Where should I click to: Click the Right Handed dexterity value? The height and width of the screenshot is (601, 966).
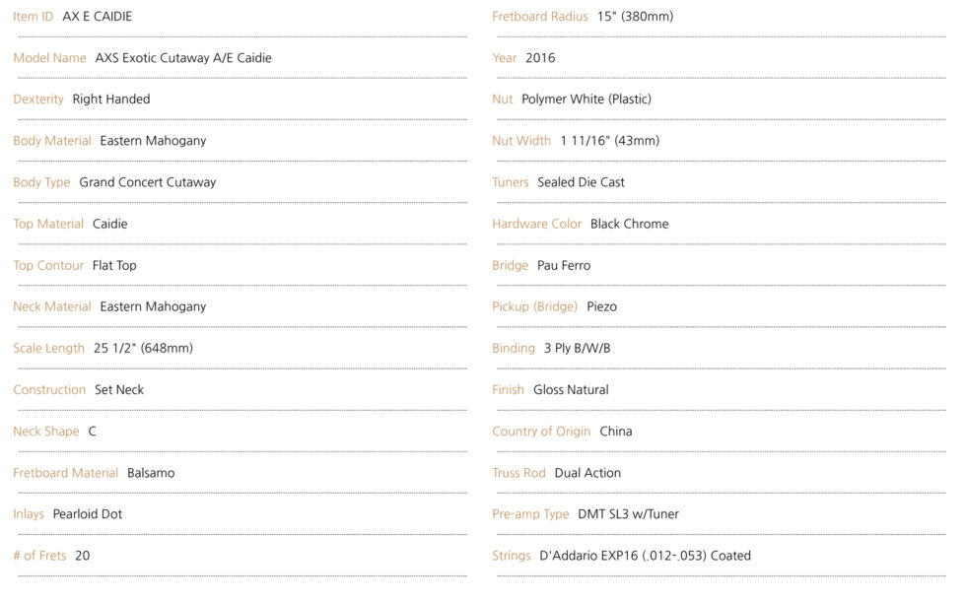click(111, 100)
